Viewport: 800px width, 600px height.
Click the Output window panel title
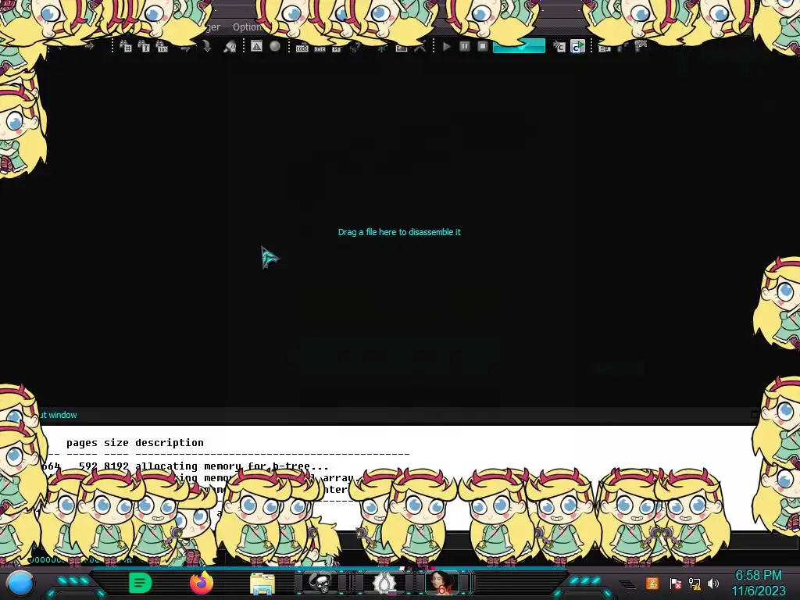click(x=58, y=415)
